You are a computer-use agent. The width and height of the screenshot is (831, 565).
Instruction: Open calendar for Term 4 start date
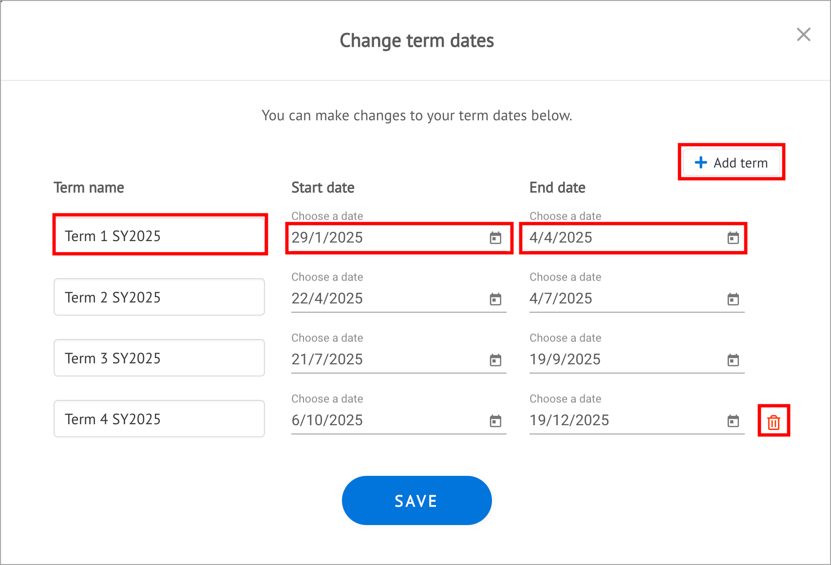(x=495, y=421)
